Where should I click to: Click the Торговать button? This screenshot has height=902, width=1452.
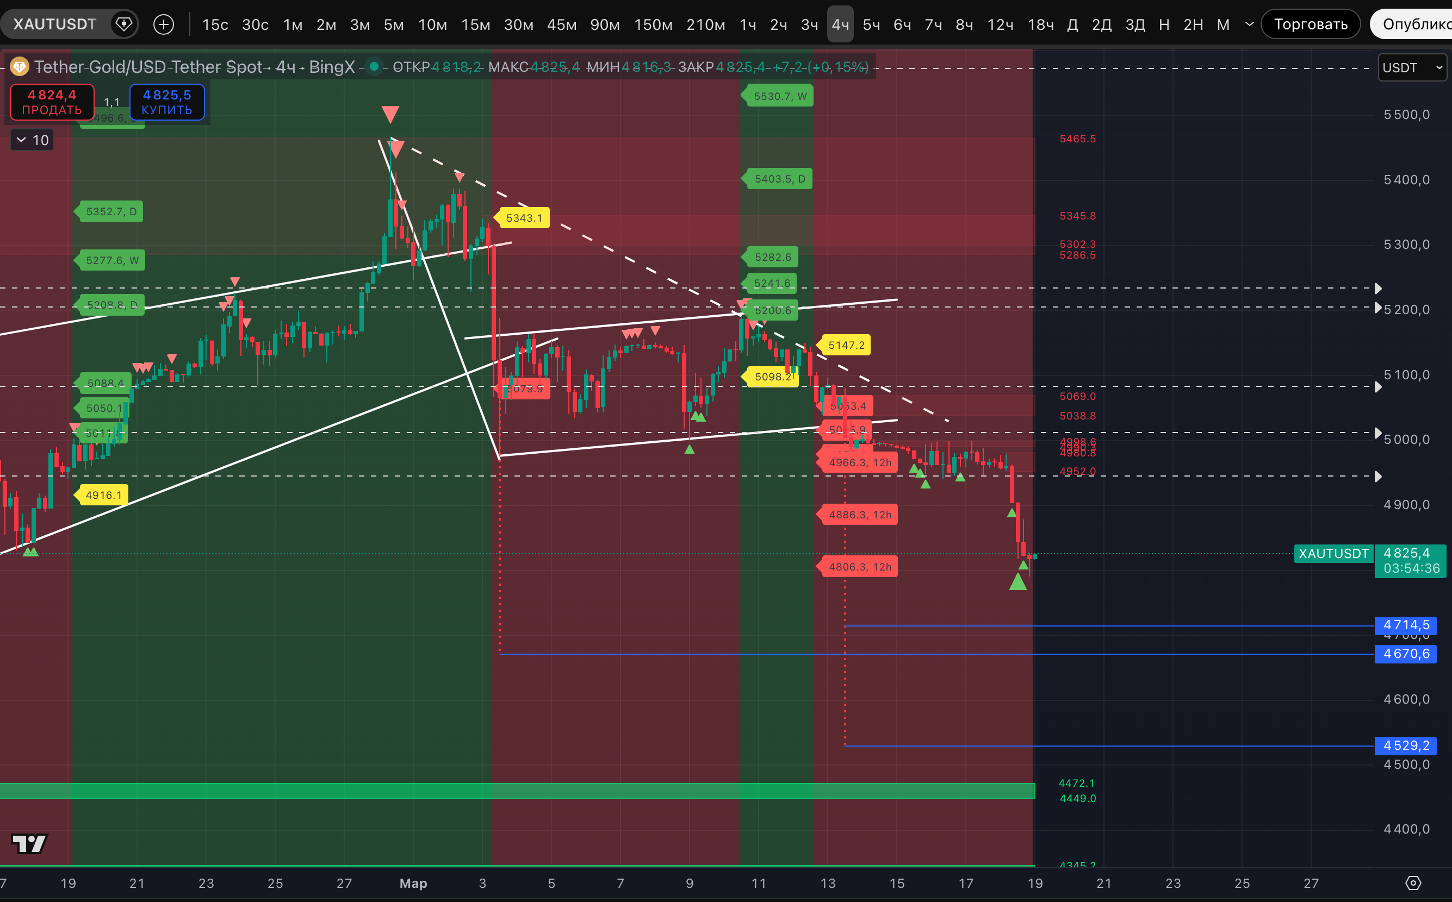point(1311,24)
